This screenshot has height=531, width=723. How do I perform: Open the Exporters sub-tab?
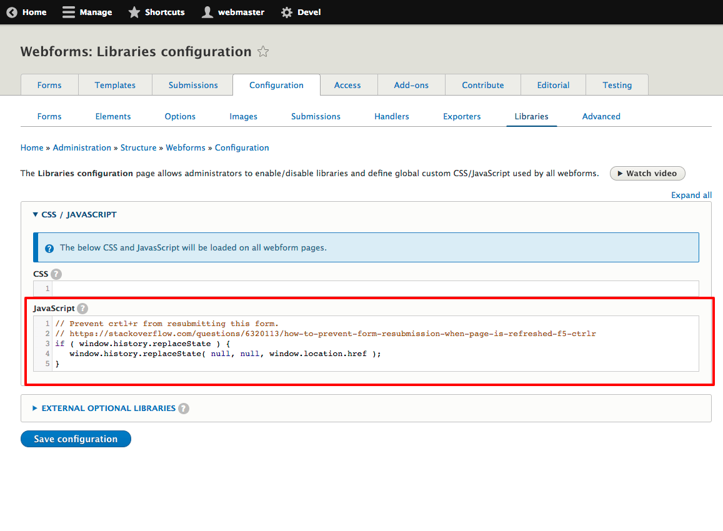(462, 116)
